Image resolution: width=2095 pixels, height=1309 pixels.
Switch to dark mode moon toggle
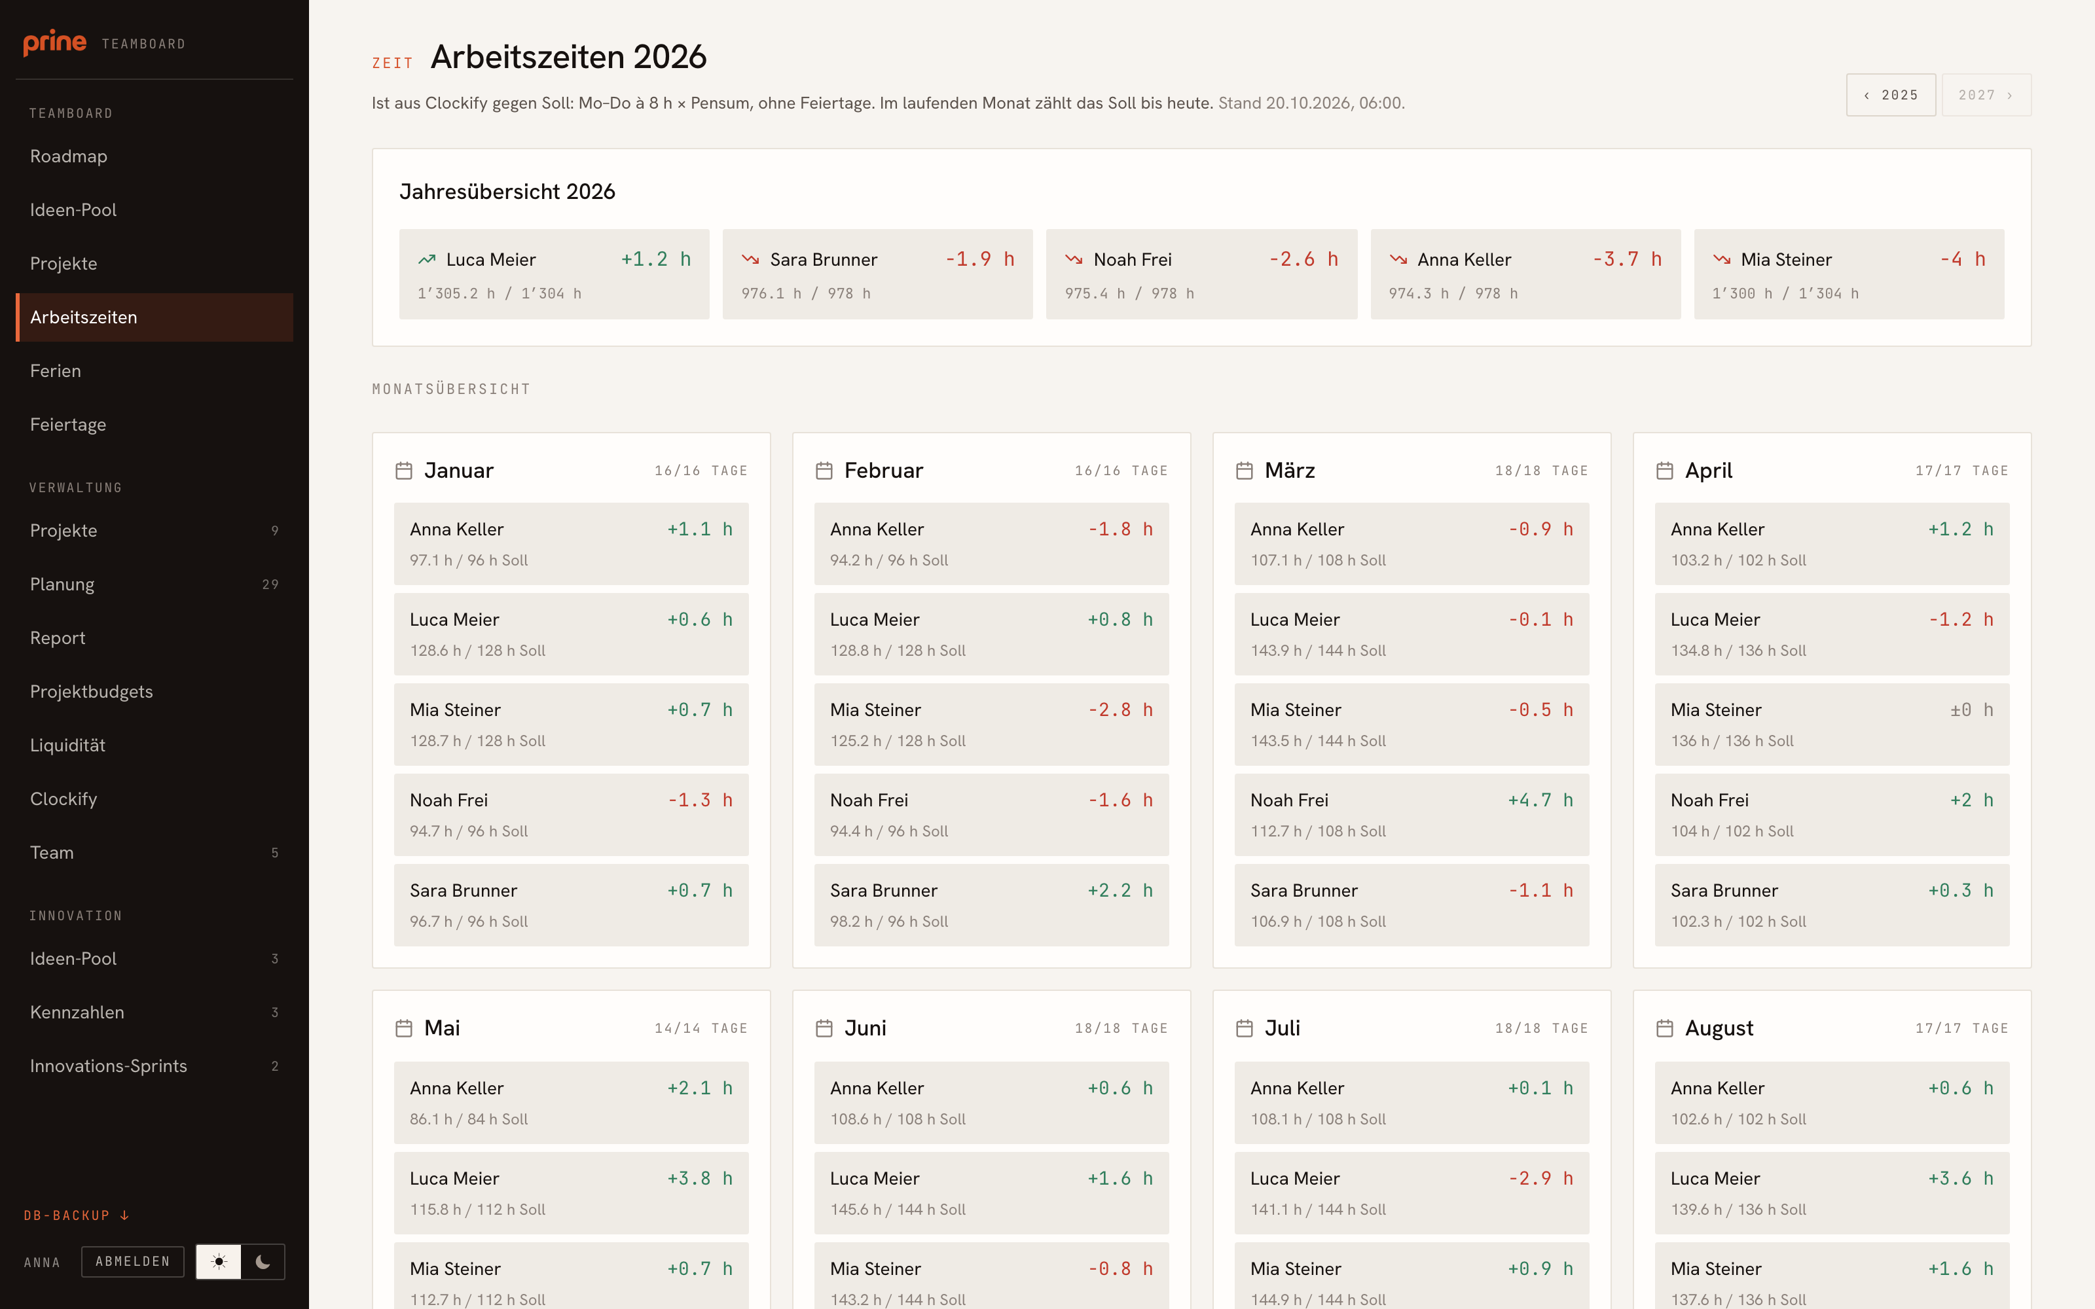[263, 1261]
